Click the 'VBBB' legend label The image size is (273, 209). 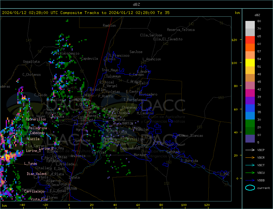pyautogui.click(x=261, y=180)
